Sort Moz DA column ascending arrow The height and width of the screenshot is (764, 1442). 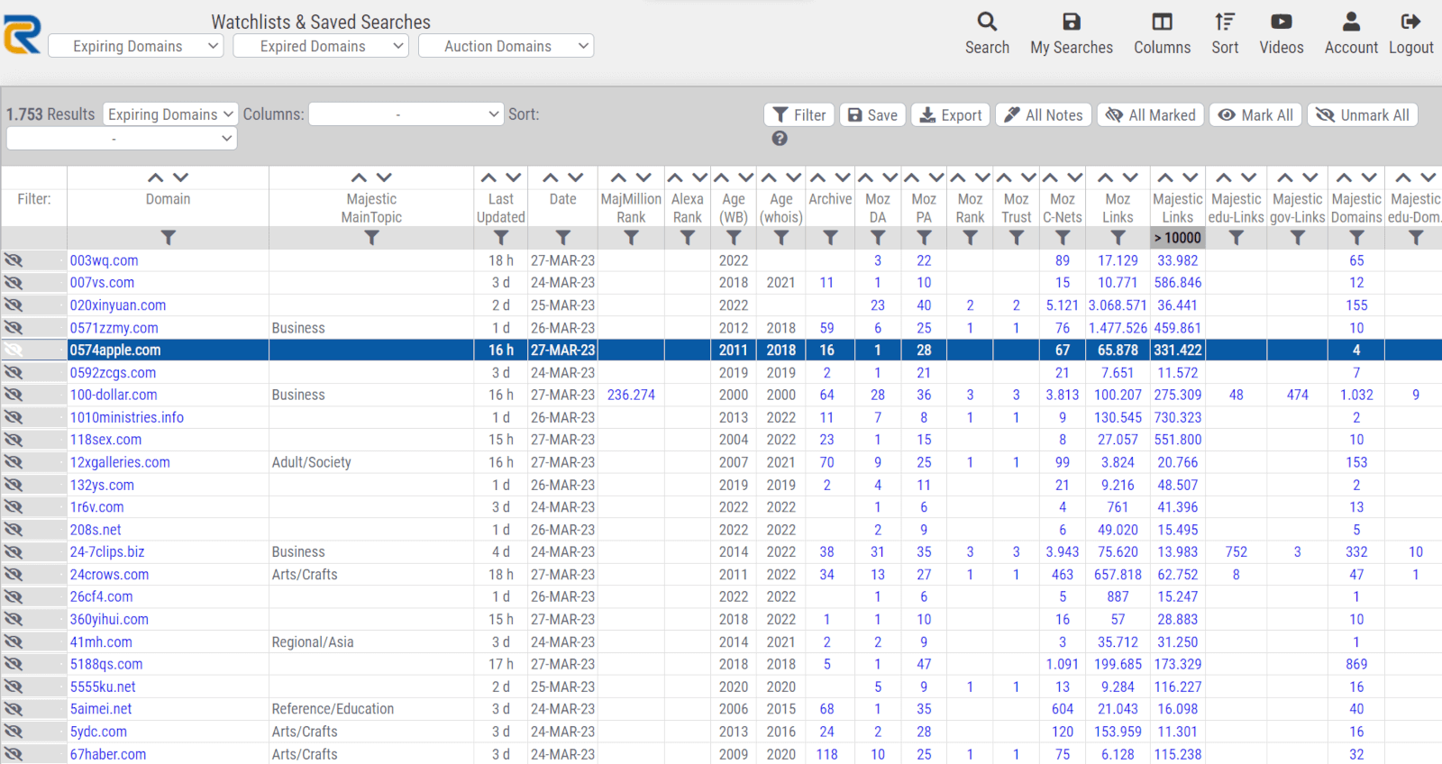pos(865,177)
